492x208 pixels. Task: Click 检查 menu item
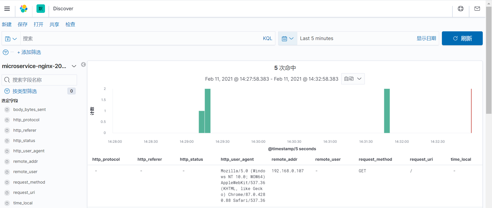point(70,24)
